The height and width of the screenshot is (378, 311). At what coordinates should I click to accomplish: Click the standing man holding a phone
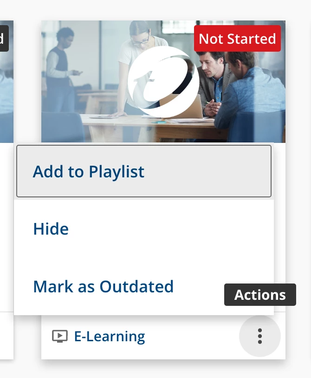(63, 70)
